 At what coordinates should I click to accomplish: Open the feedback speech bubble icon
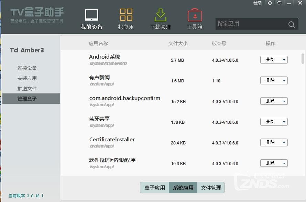click(279, 3)
